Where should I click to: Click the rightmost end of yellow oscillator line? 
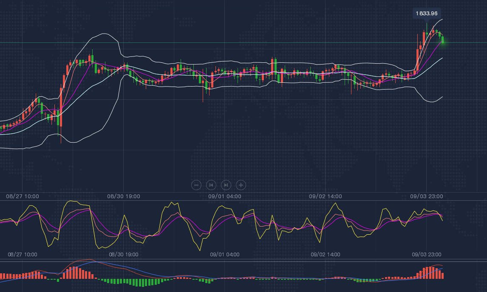442,220
